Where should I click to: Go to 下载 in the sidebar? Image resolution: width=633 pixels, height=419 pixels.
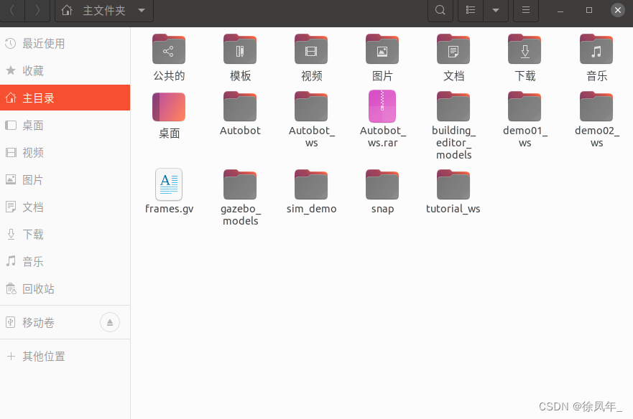(x=65, y=235)
